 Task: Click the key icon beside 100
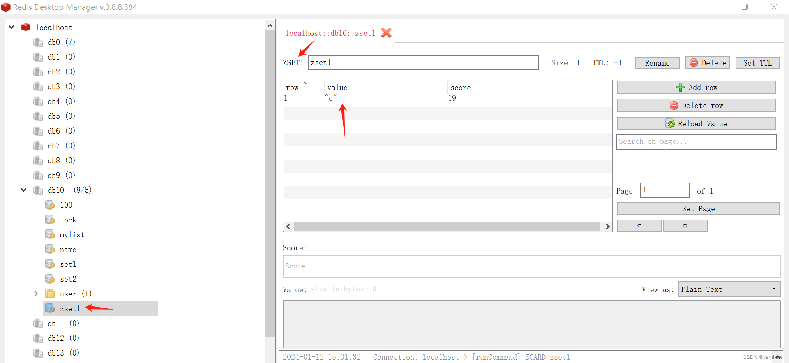(x=50, y=205)
